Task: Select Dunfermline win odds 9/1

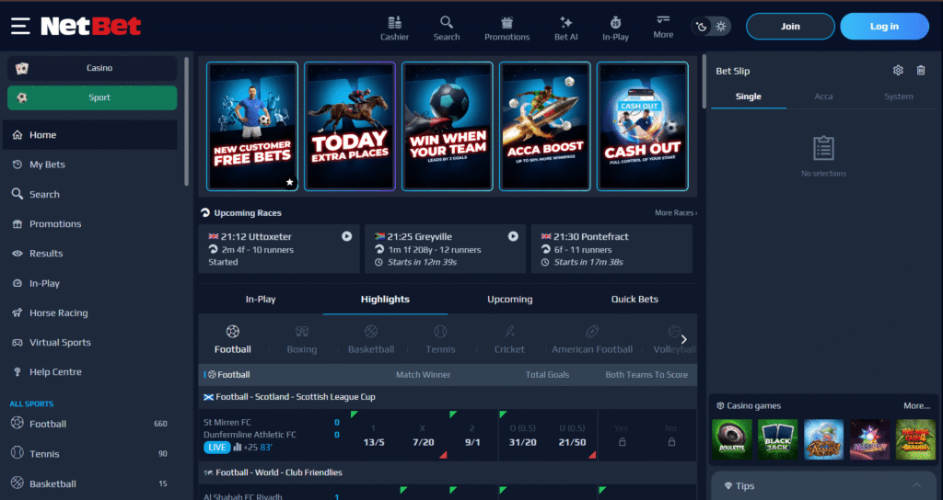Action: (x=472, y=436)
